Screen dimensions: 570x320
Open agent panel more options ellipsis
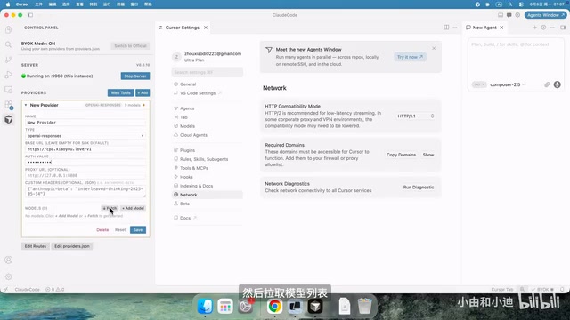552,28
